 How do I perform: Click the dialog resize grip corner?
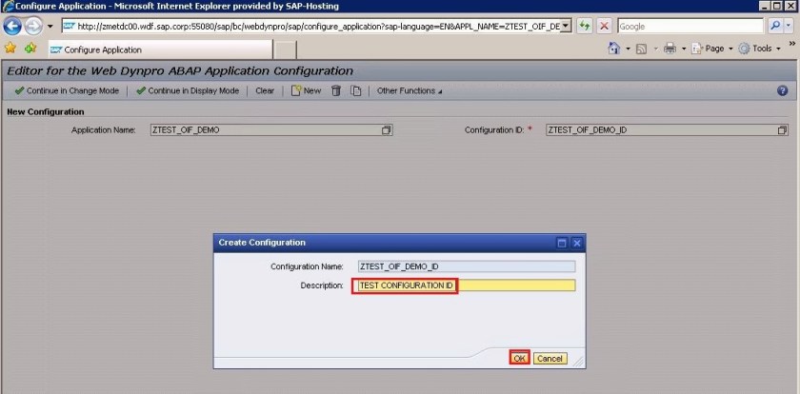tap(579, 362)
